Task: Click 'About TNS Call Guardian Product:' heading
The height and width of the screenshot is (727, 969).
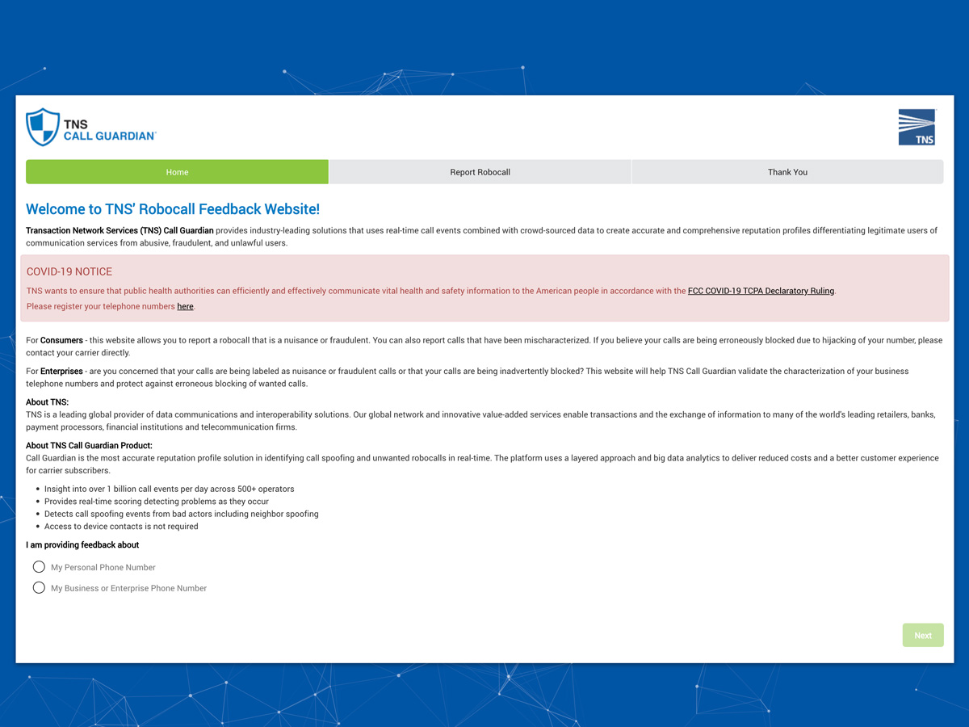Action: (89, 446)
